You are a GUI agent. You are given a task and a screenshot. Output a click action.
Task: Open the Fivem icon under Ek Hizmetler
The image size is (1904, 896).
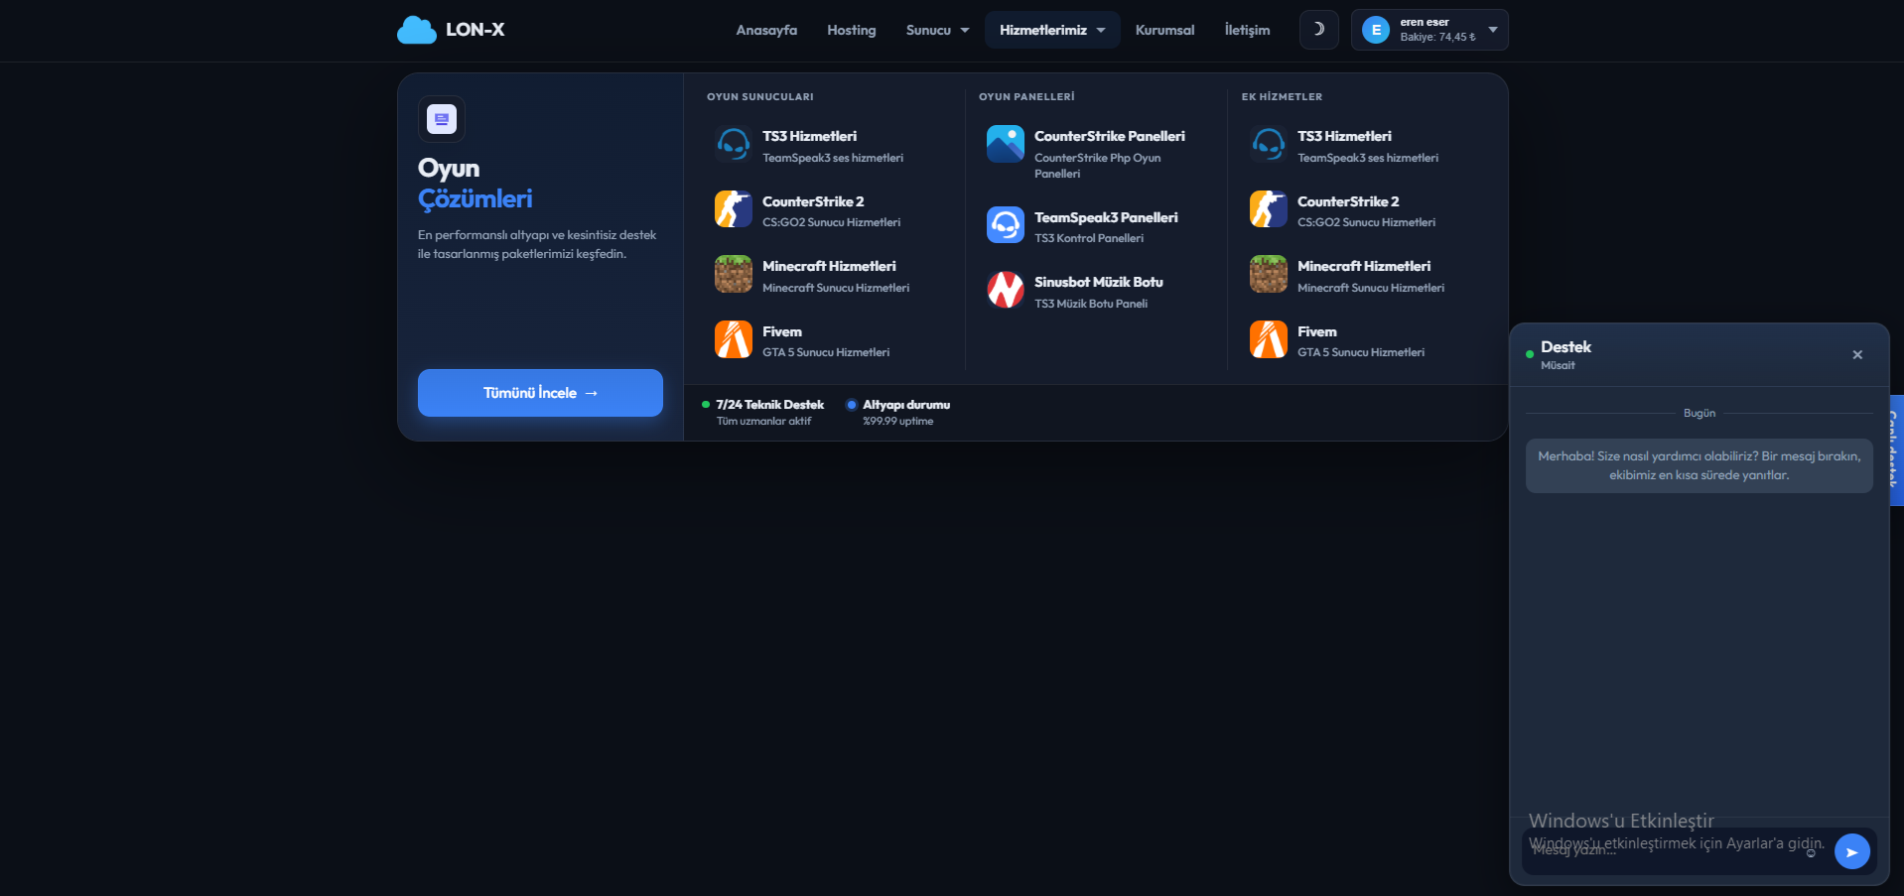pos(1269,339)
